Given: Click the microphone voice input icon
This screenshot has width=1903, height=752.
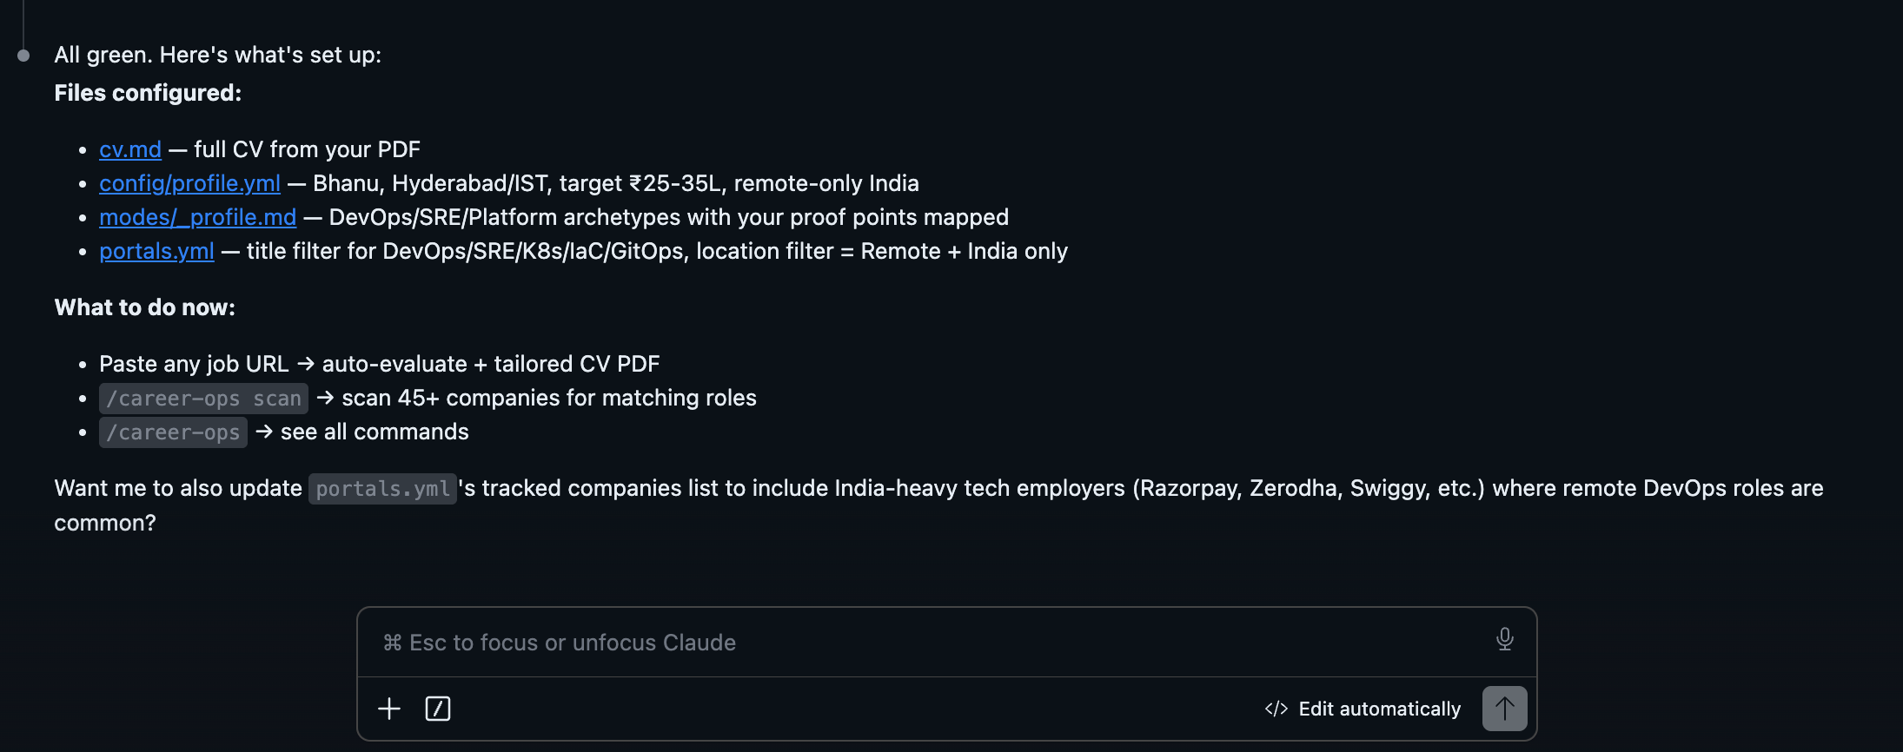Looking at the screenshot, I should pyautogui.click(x=1505, y=639).
